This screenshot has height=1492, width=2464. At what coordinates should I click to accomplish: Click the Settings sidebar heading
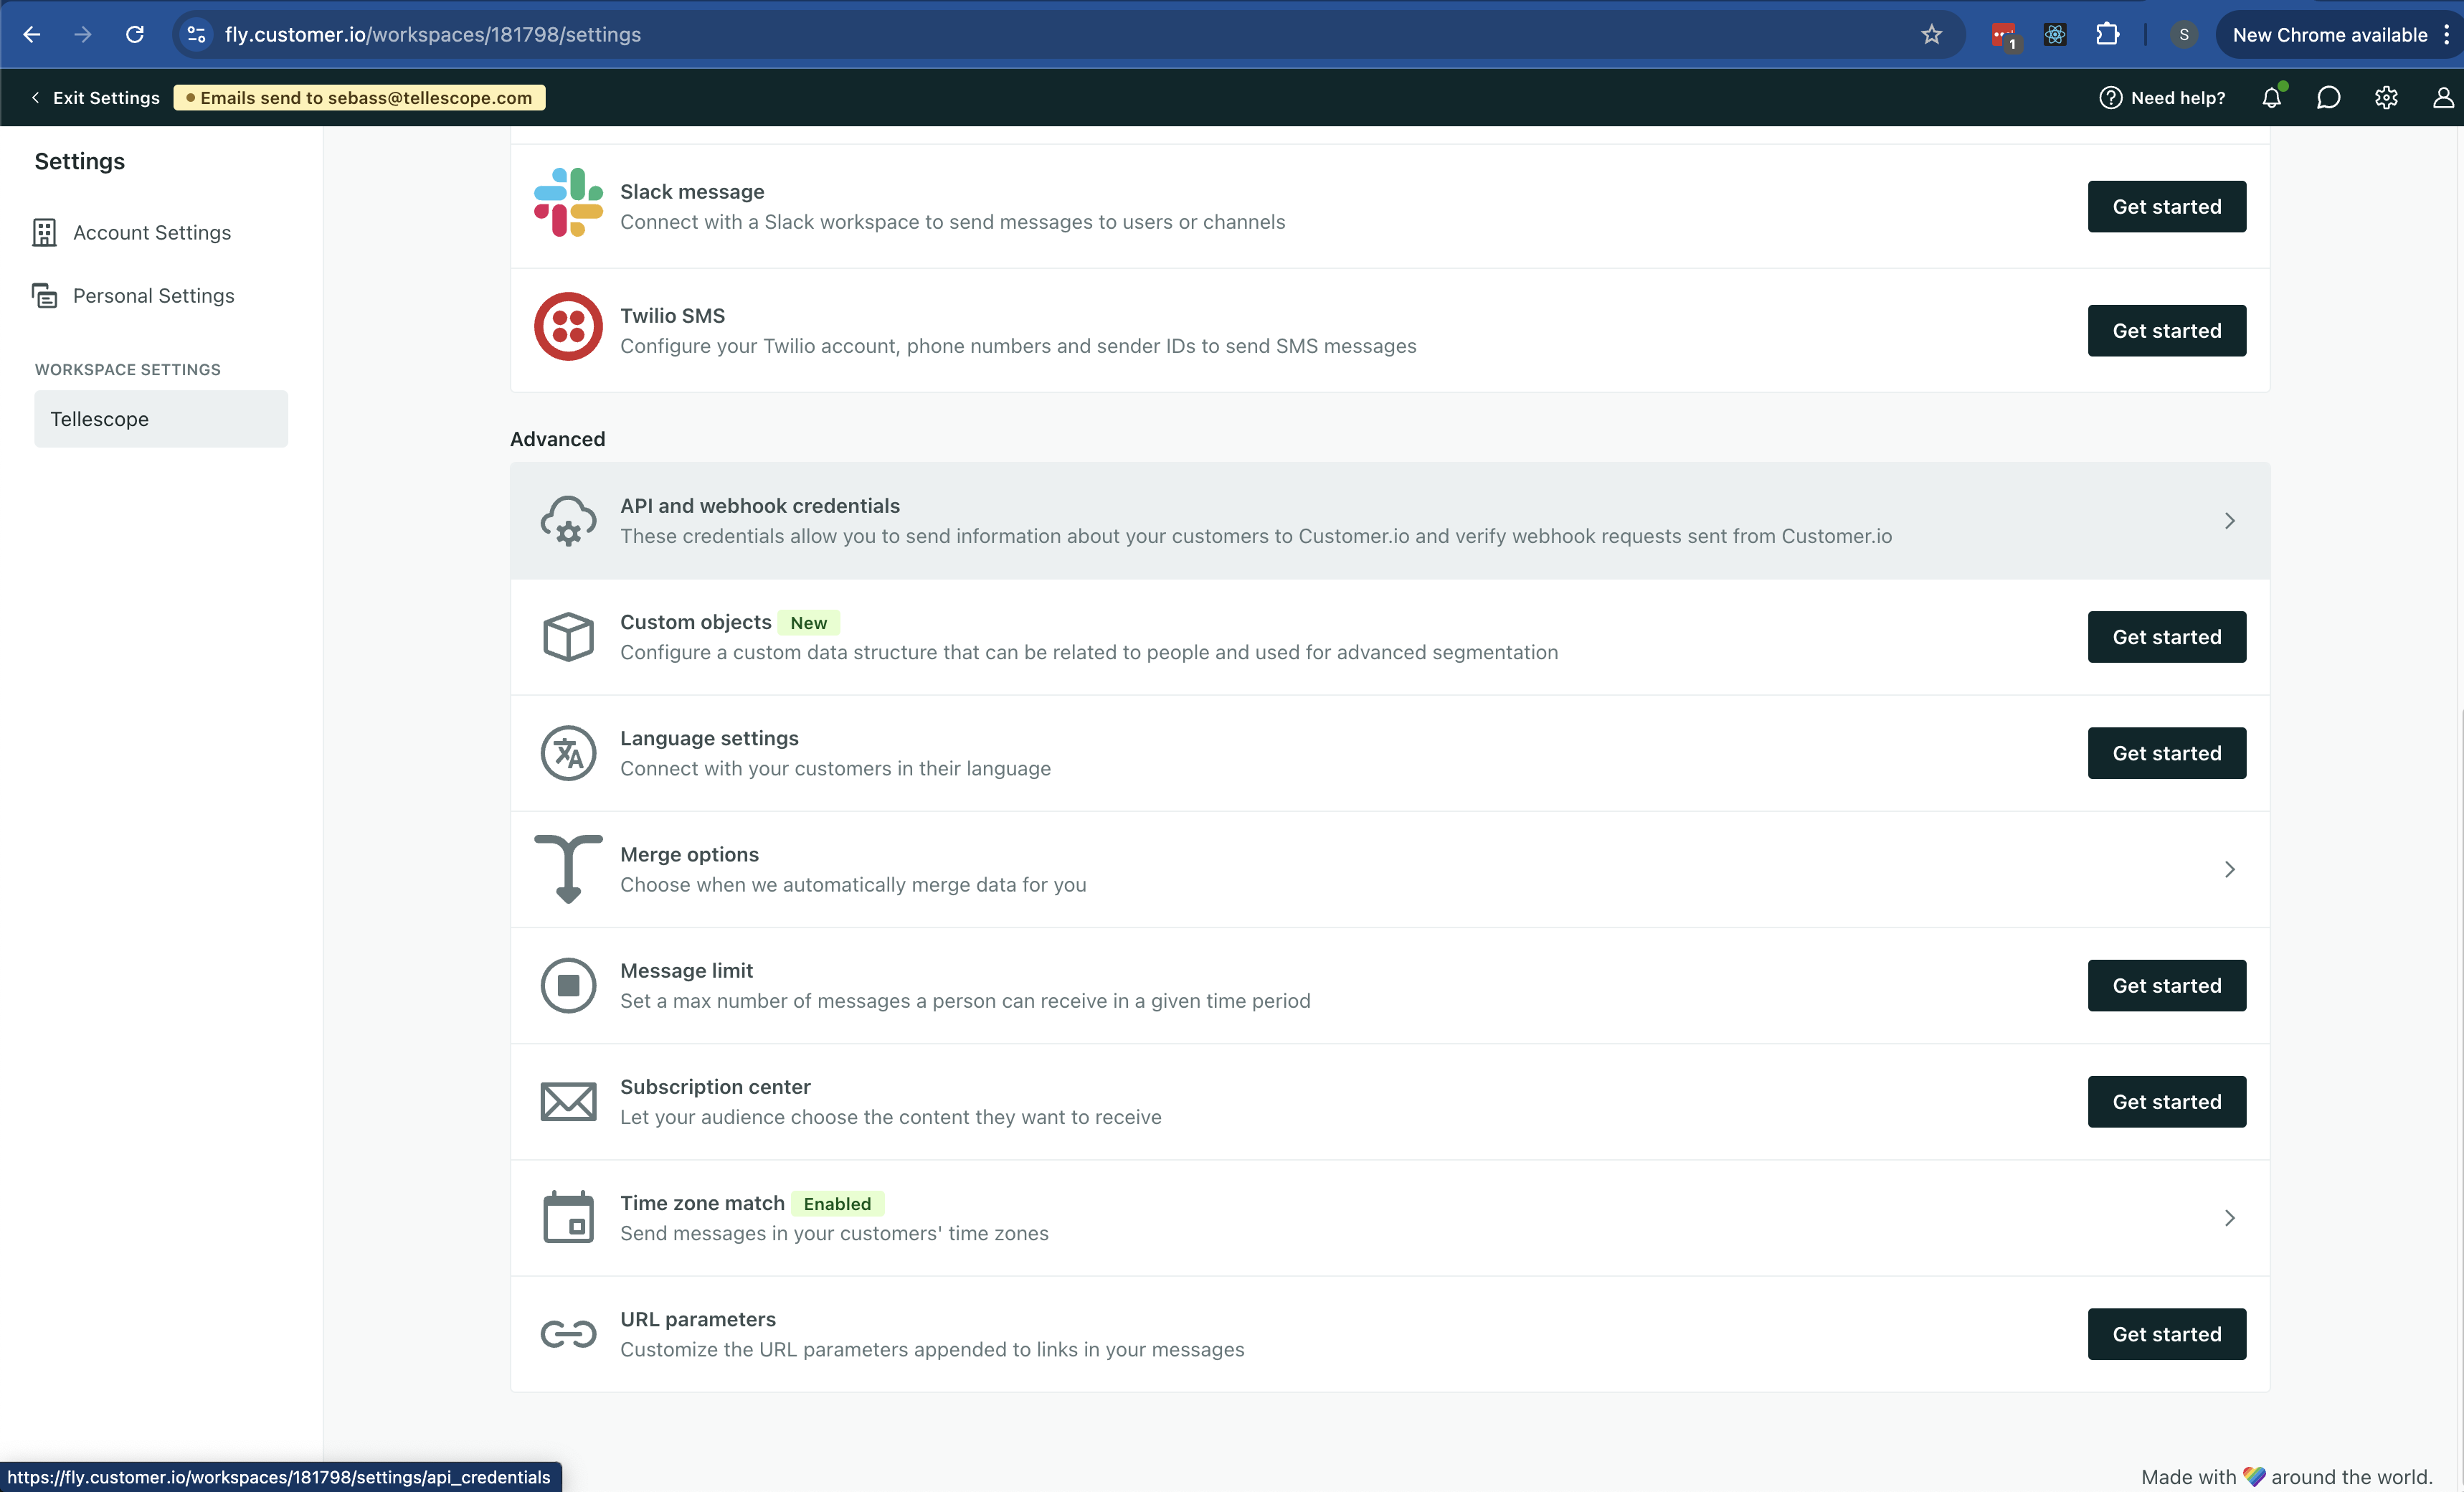click(80, 161)
